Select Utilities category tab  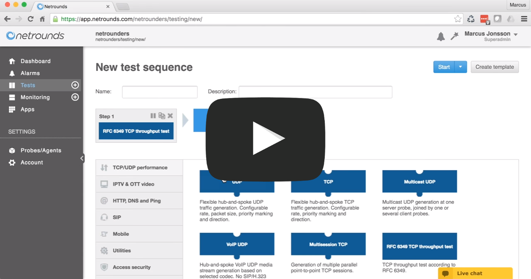coord(139,251)
